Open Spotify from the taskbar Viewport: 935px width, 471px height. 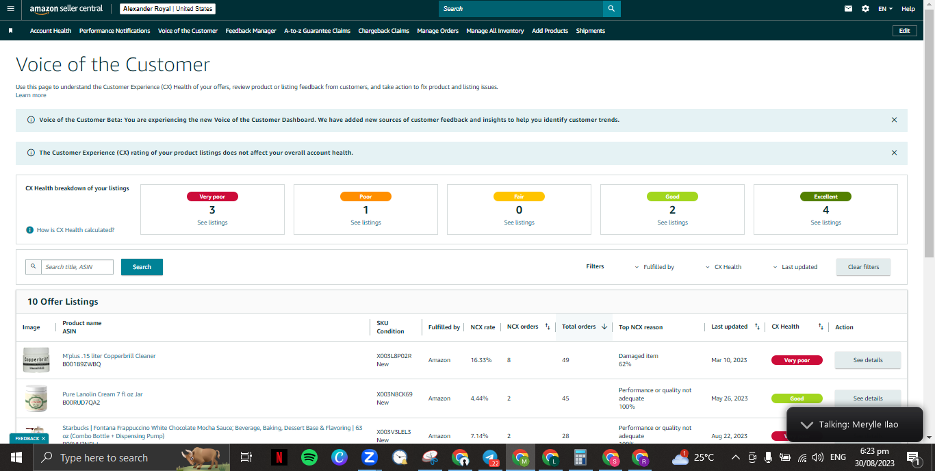309,457
